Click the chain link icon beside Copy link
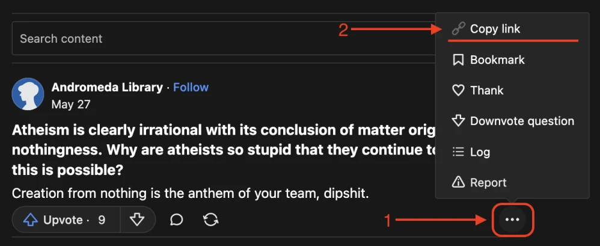Image resolution: width=600 pixels, height=246 pixels. pyautogui.click(x=459, y=29)
